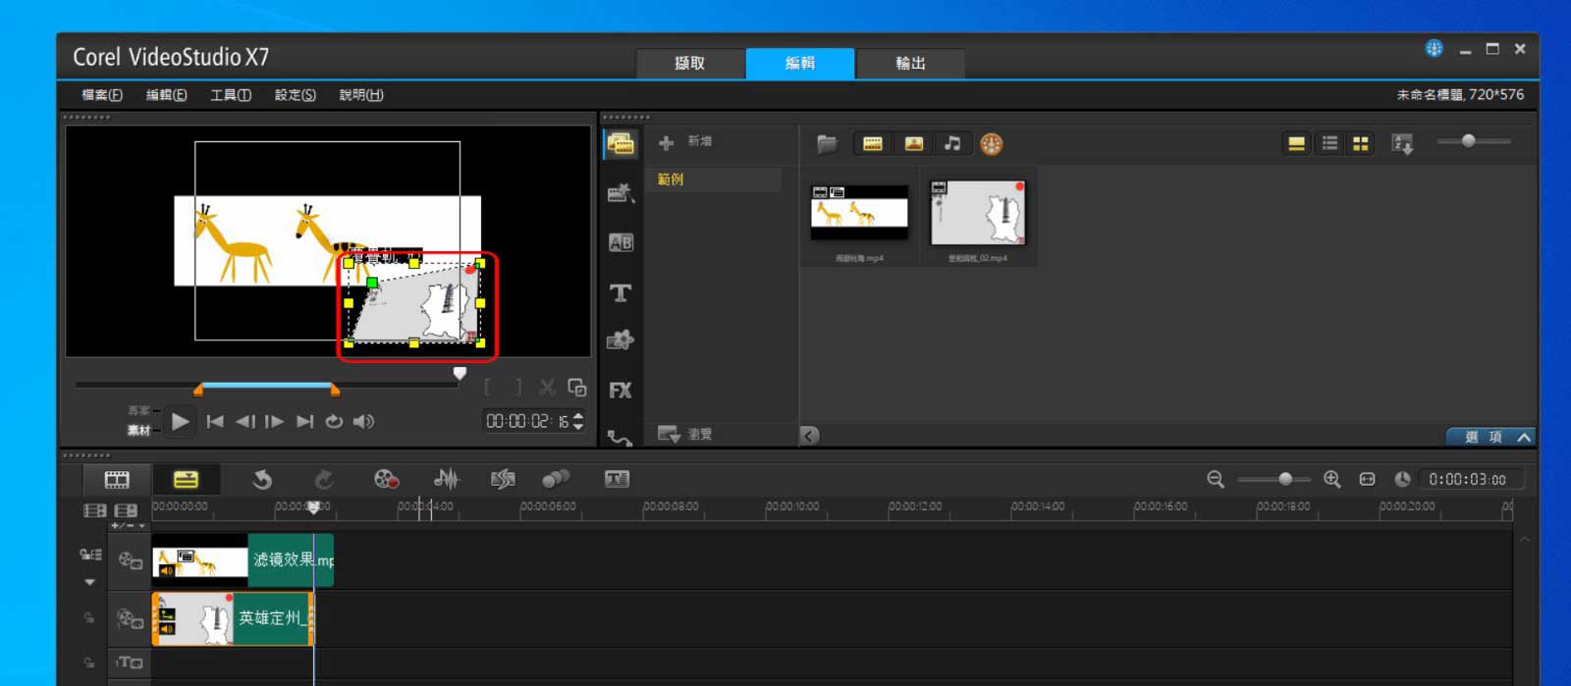Toggle photo filter in media library
Viewport: 1571px width, 686px height.
tap(913, 144)
